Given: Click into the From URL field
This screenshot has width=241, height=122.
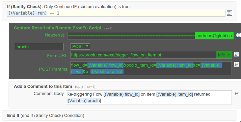Looking at the screenshot, I should point(143,55).
